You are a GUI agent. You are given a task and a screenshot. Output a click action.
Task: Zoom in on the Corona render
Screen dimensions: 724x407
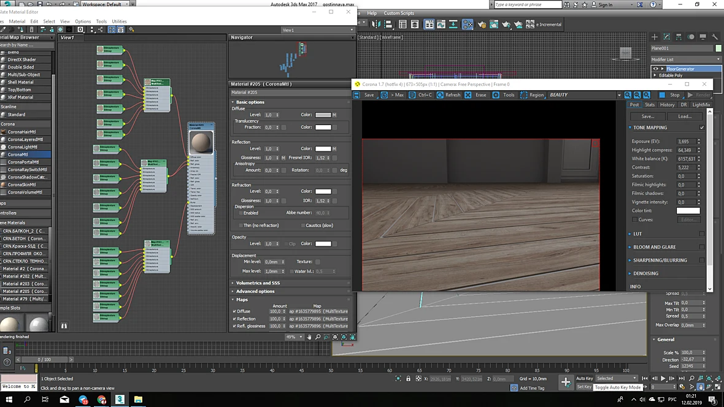[x=628, y=95]
